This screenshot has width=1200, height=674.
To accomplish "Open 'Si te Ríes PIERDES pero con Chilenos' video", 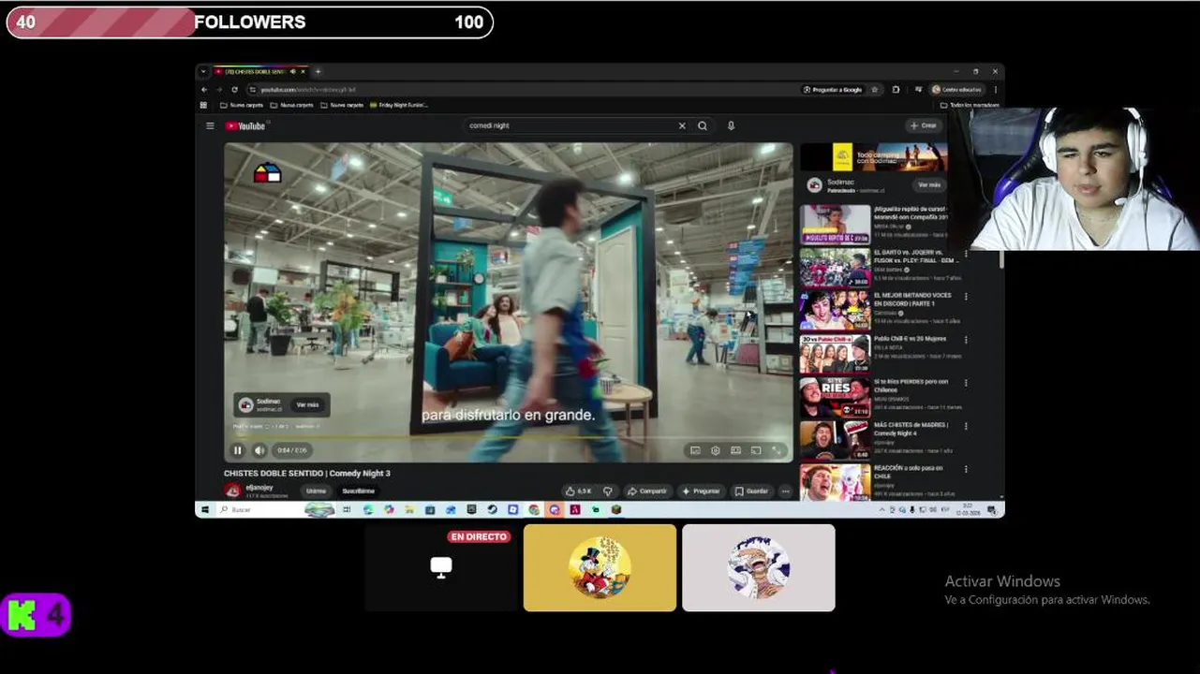I will 835,396.
